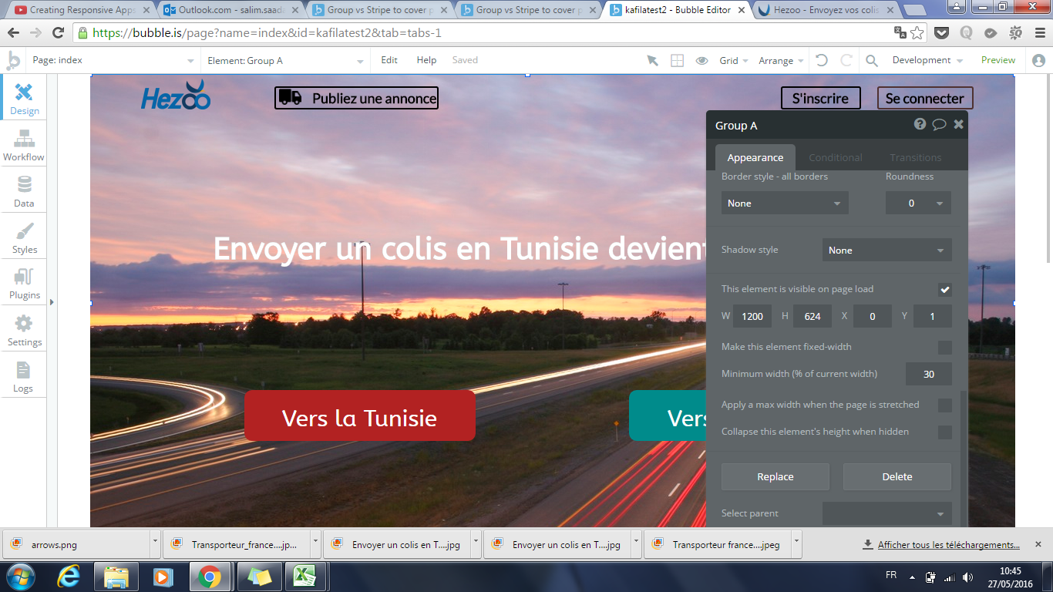
Task: Select the 'Publiez une annonce' button element
Action: 356,98
